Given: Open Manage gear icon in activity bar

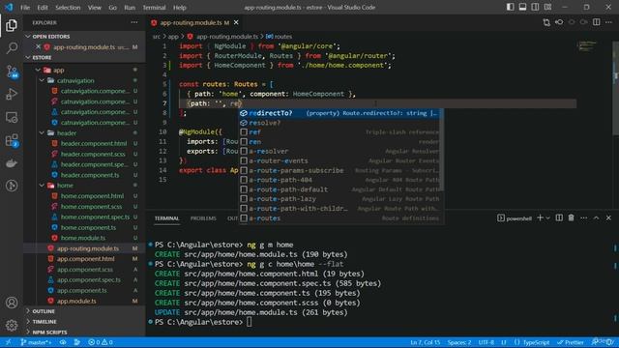Looking at the screenshot, I should (x=12, y=325).
